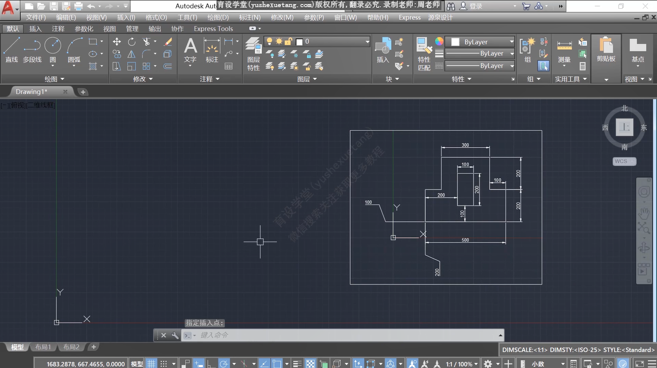This screenshot has width=657, height=368.
Task: Toggle grid display in status bar
Action: [x=152, y=364]
